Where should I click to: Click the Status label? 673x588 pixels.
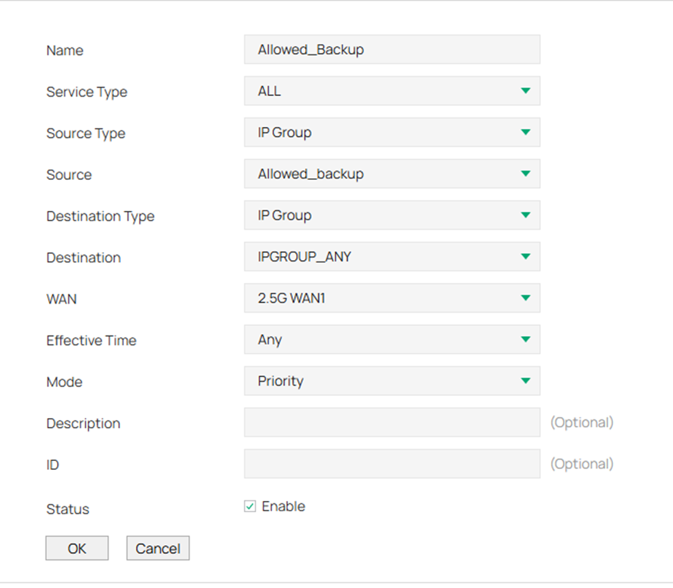tap(68, 509)
